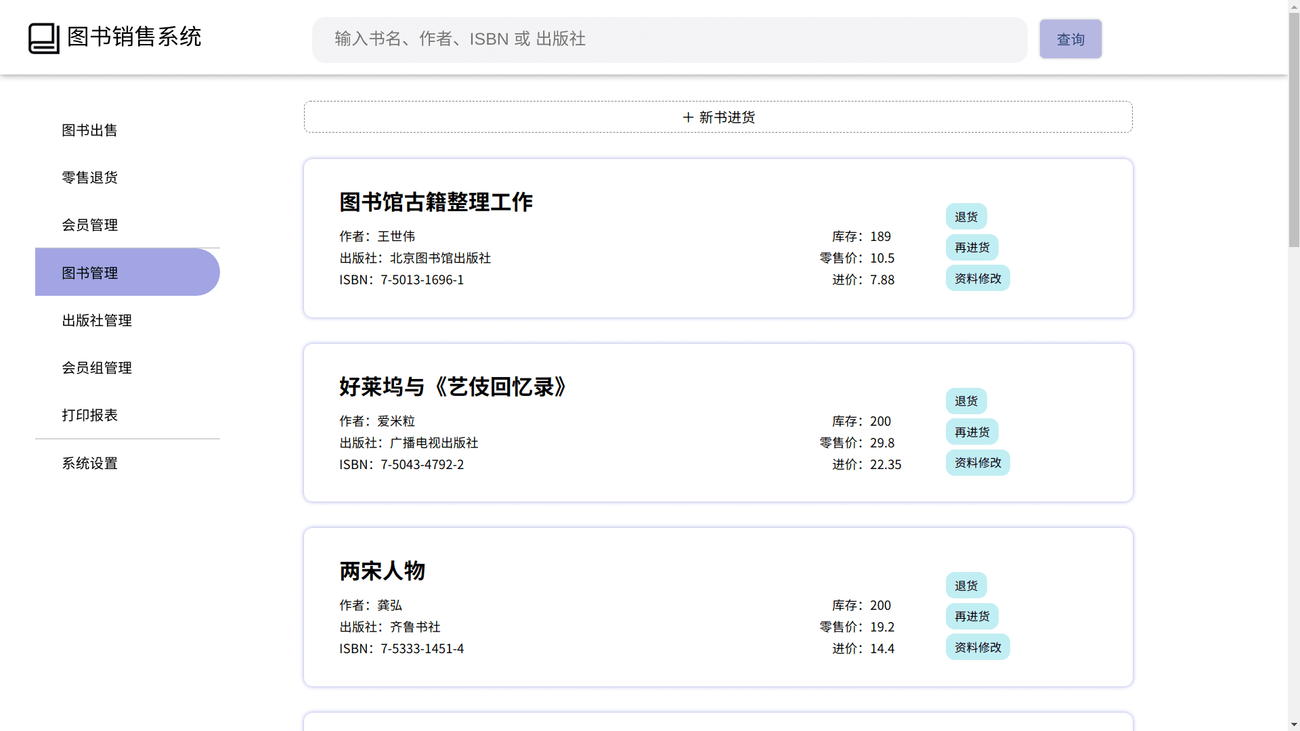Select 会员管理 from sidebar
Viewport: 1300px width, 731px height.
point(90,225)
